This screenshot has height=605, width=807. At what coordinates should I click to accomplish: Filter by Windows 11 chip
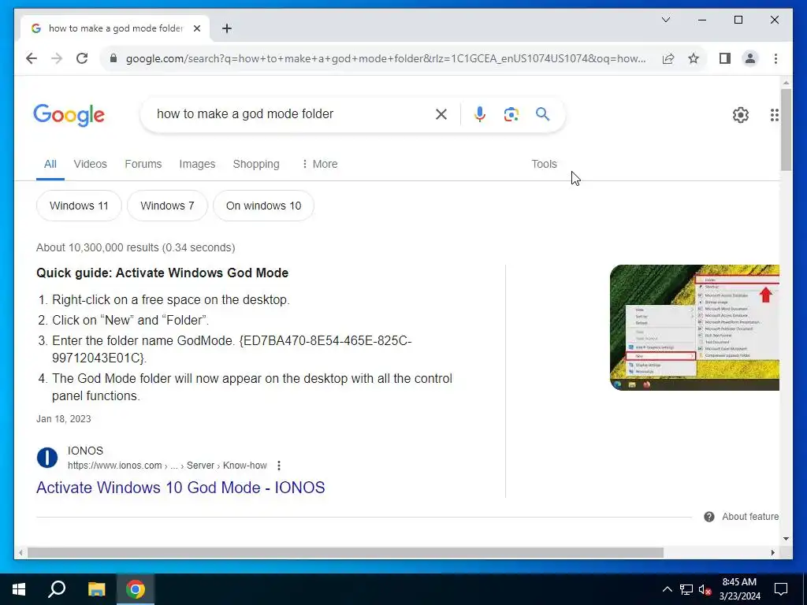coord(79,206)
